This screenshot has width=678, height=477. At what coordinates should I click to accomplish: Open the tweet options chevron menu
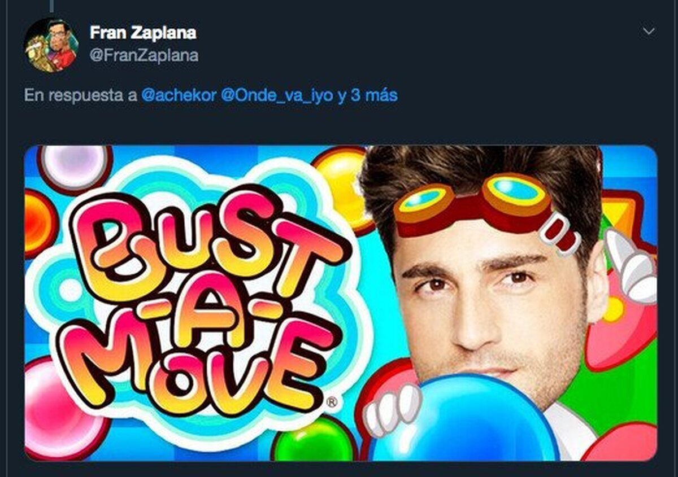pyautogui.click(x=649, y=32)
